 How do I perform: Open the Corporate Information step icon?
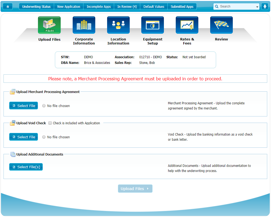point(84,25)
